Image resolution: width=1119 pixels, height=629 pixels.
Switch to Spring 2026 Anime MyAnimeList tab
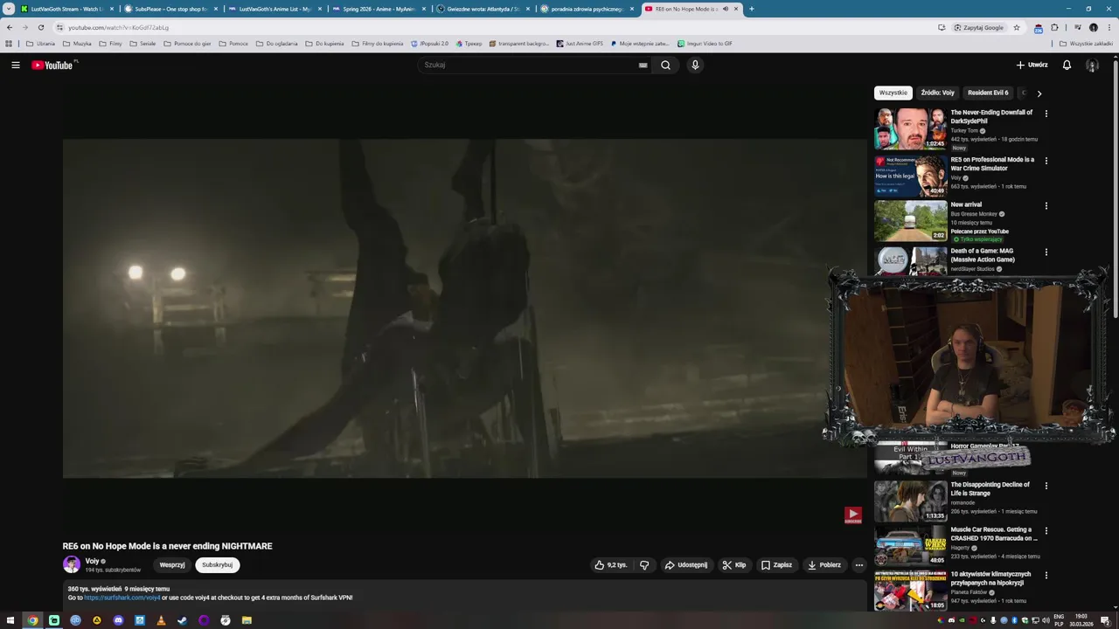pos(379,9)
